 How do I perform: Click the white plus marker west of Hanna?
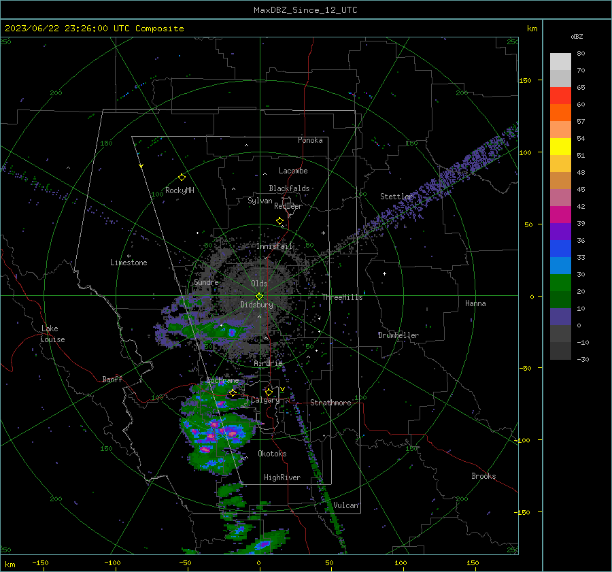coord(384,273)
